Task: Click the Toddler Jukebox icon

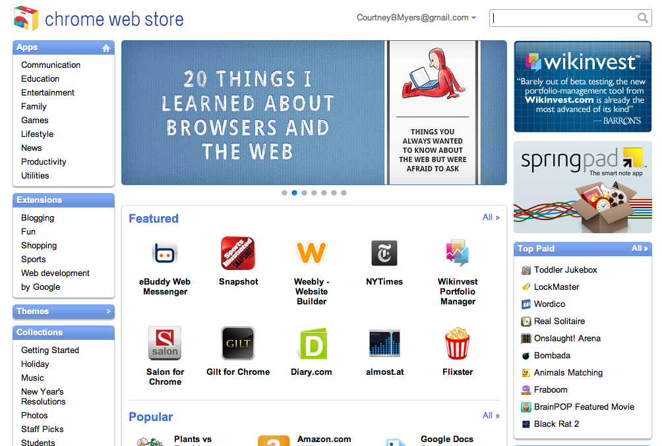Action: tap(526, 270)
